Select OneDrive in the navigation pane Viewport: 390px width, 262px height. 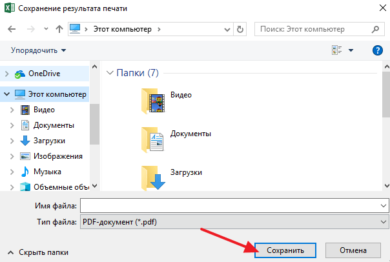43,74
